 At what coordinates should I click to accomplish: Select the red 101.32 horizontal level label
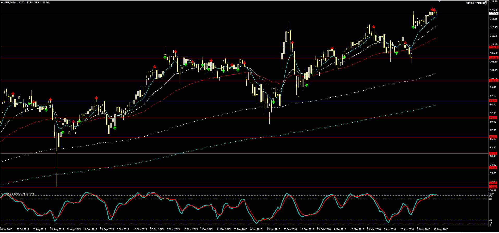(494, 81)
